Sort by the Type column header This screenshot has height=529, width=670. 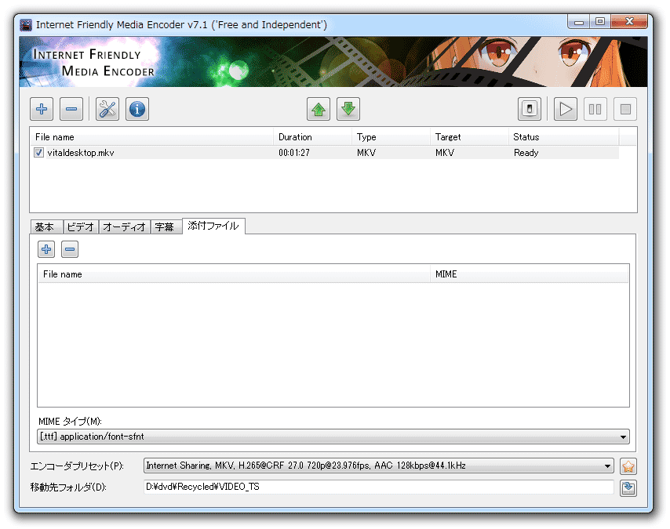[x=391, y=137]
